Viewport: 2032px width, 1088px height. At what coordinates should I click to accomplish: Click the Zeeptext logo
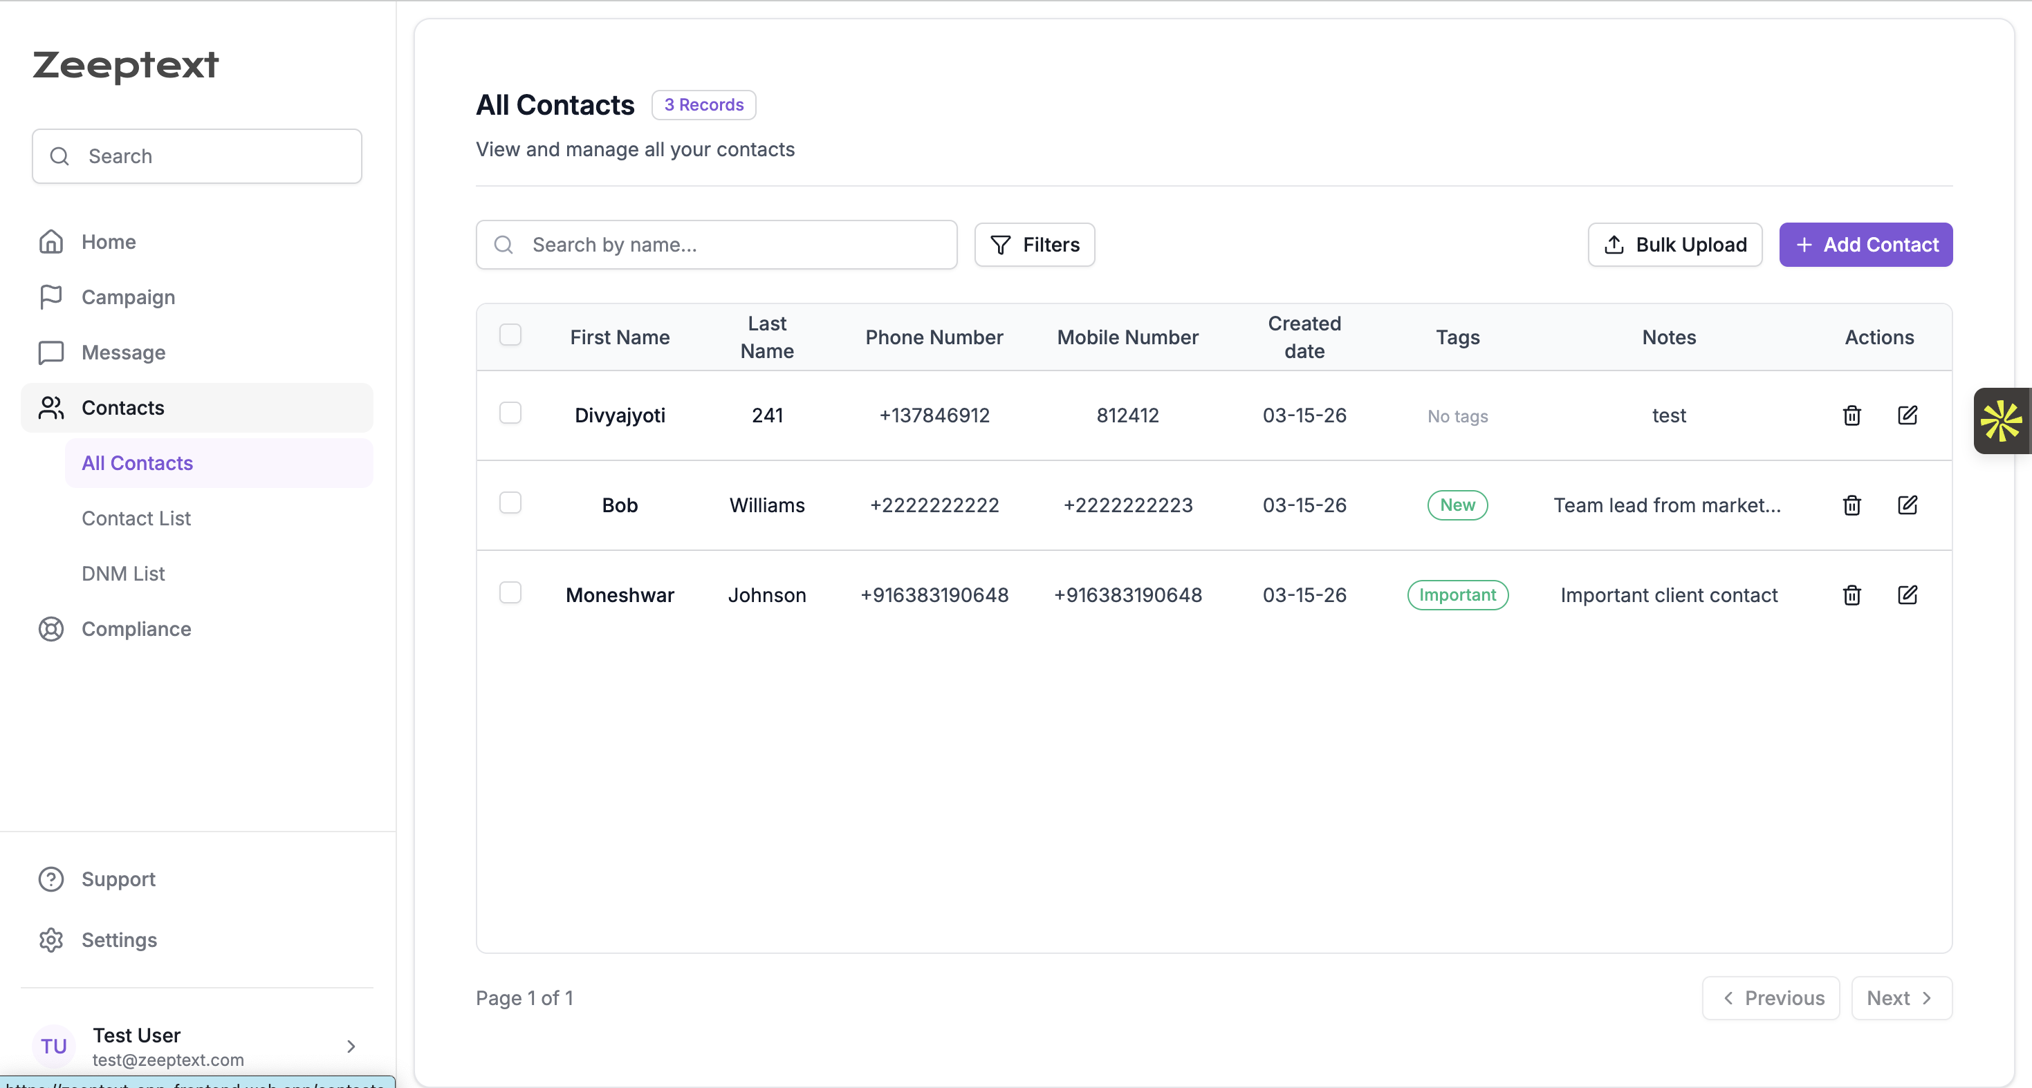tap(125, 66)
